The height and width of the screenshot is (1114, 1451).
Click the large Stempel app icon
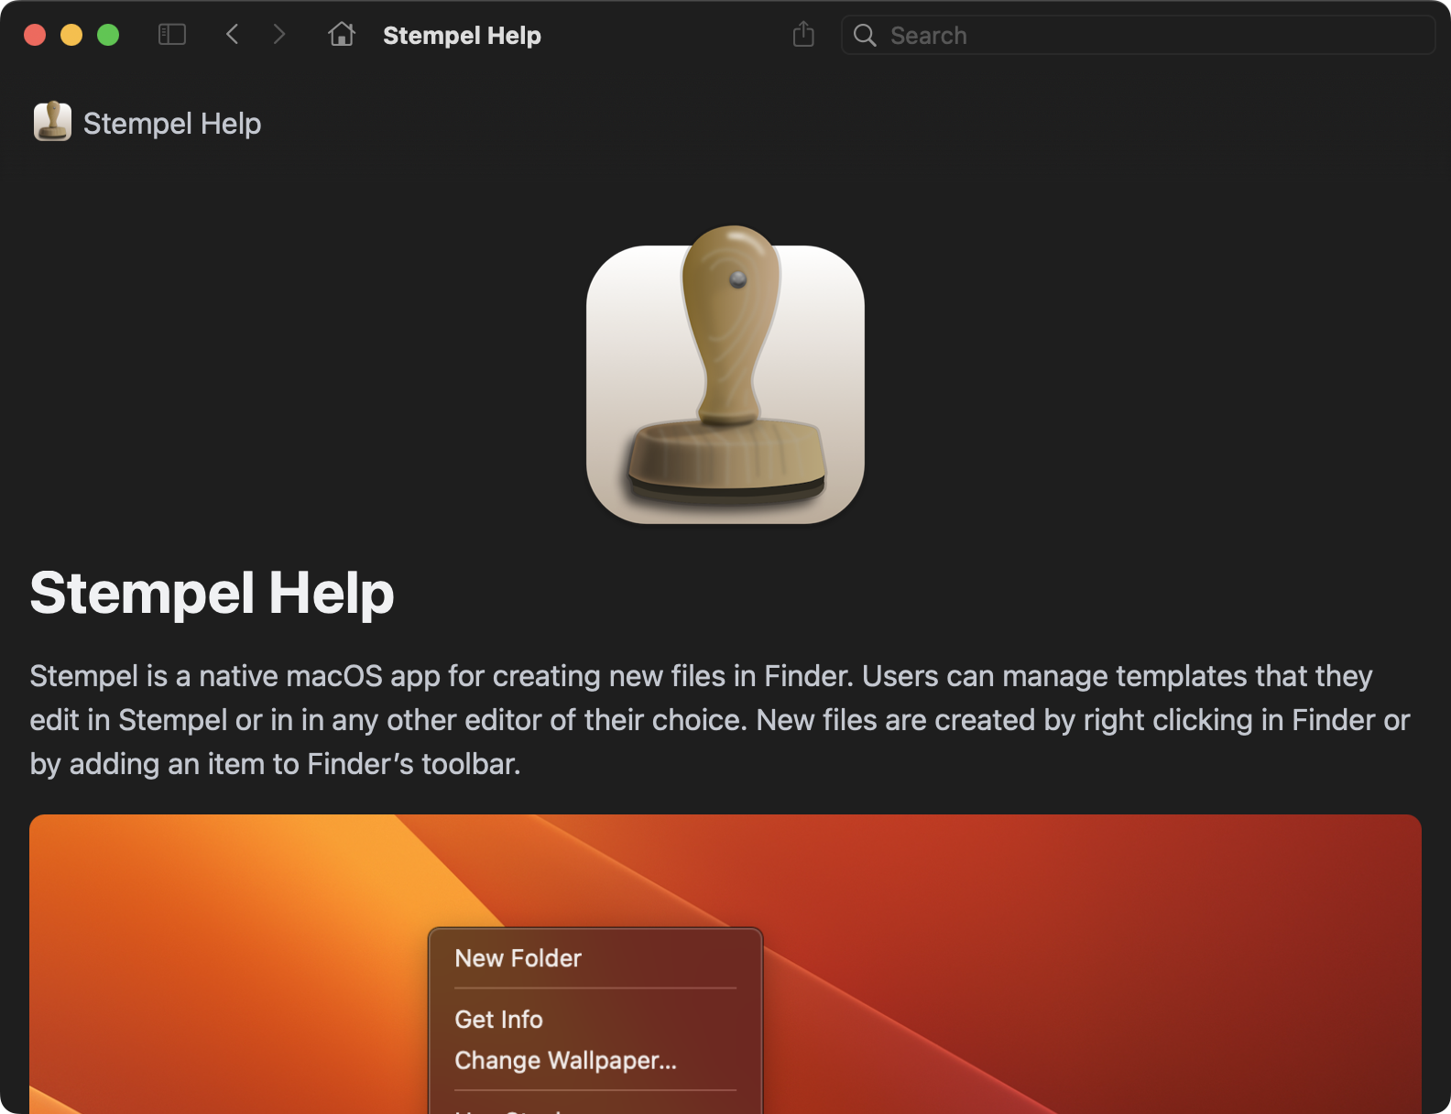(x=725, y=376)
